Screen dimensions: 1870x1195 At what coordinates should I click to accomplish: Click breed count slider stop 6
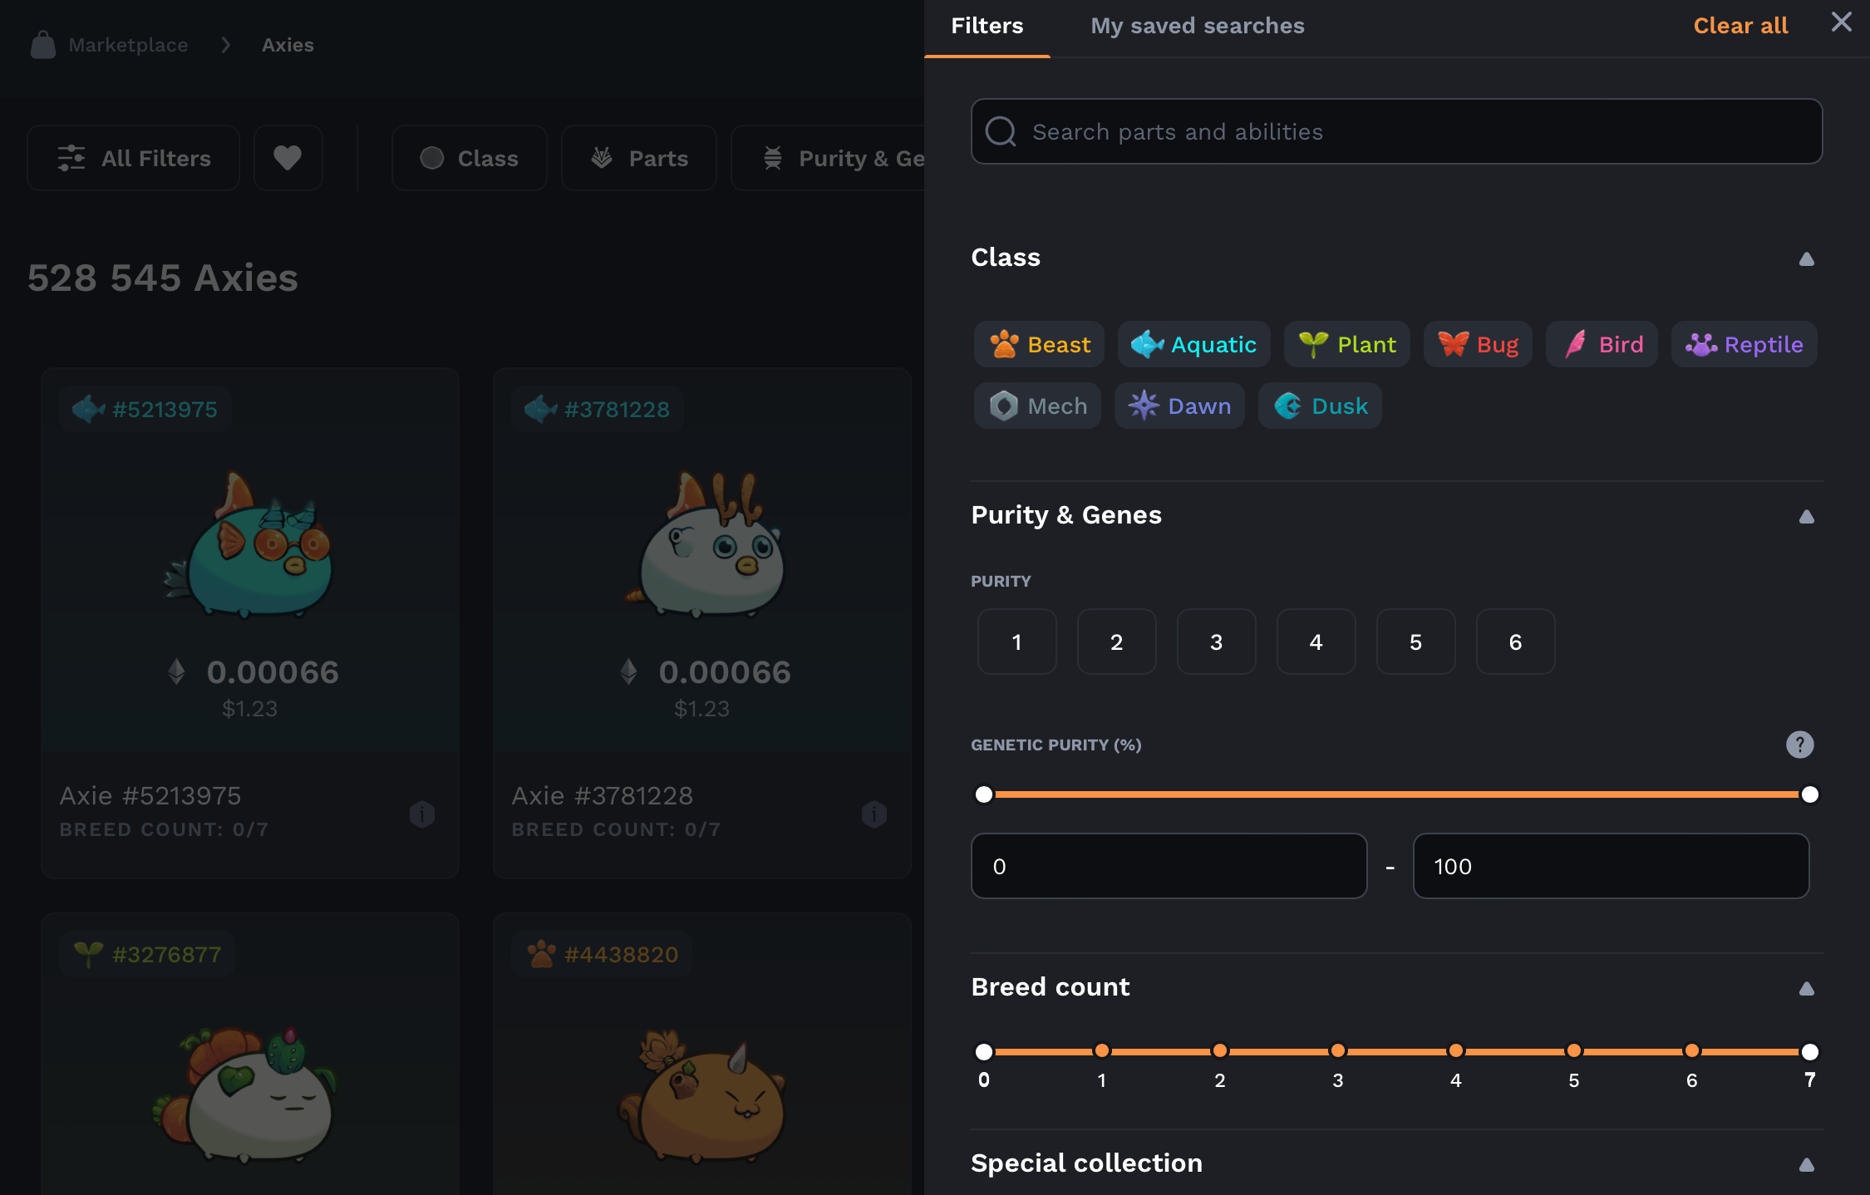[x=1692, y=1051]
